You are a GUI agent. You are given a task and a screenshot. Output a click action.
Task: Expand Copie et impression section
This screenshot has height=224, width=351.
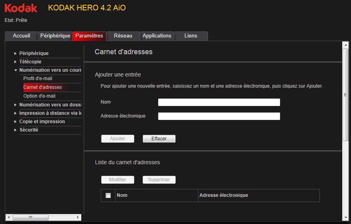click(42, 122)
